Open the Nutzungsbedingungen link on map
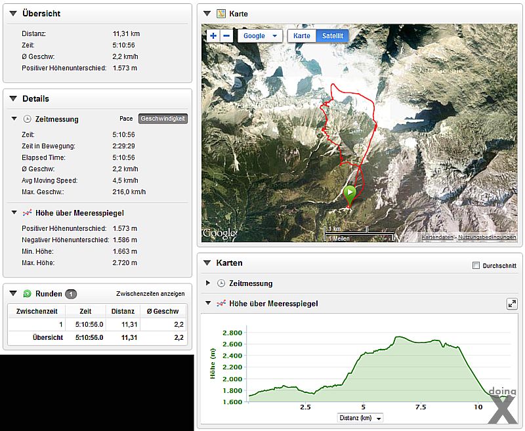Image resolution: width=525 pixels, height=431 pixels. pos(487,237)
